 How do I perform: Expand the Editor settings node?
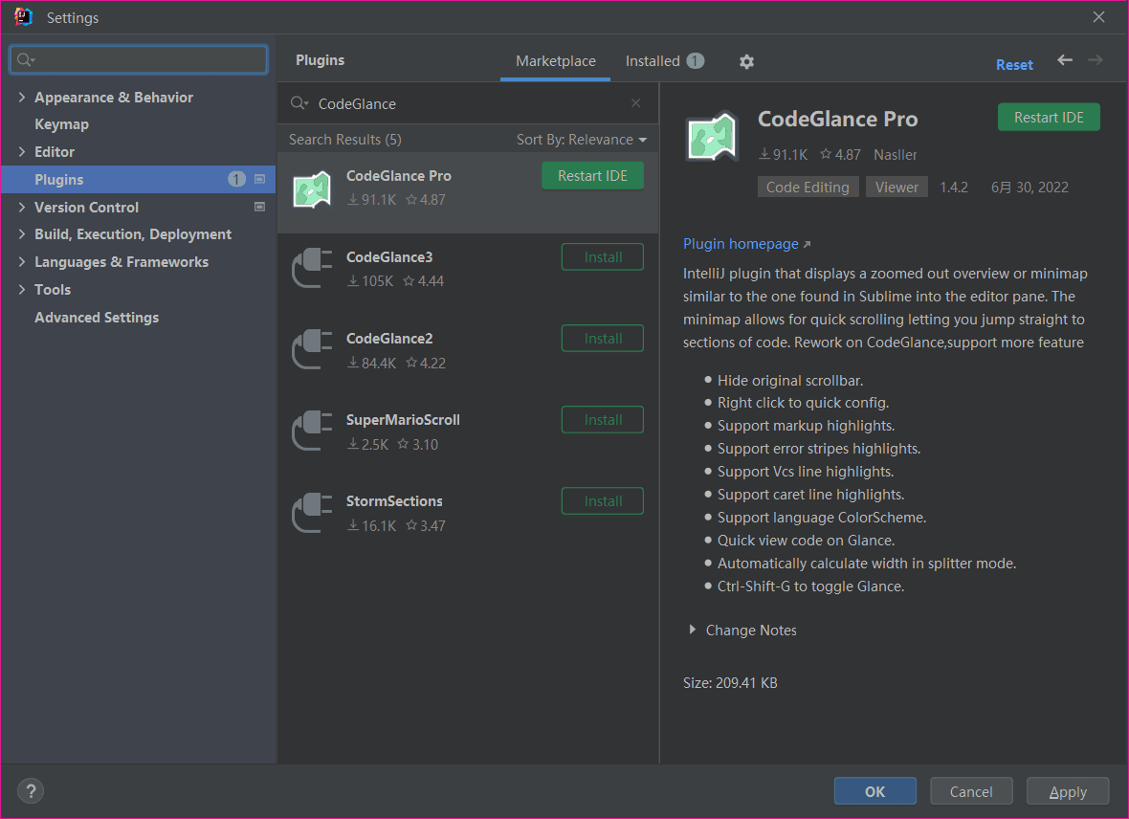point(22,152)
